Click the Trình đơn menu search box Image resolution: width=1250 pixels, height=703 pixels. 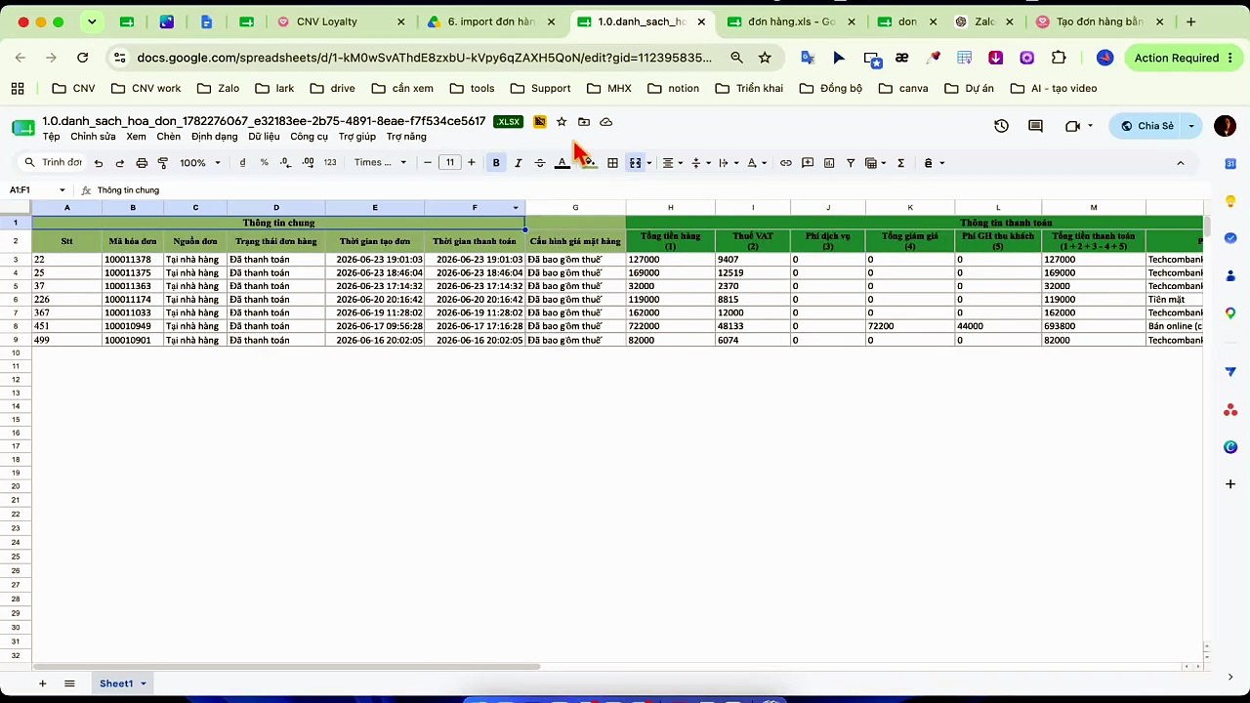(54, 163)
